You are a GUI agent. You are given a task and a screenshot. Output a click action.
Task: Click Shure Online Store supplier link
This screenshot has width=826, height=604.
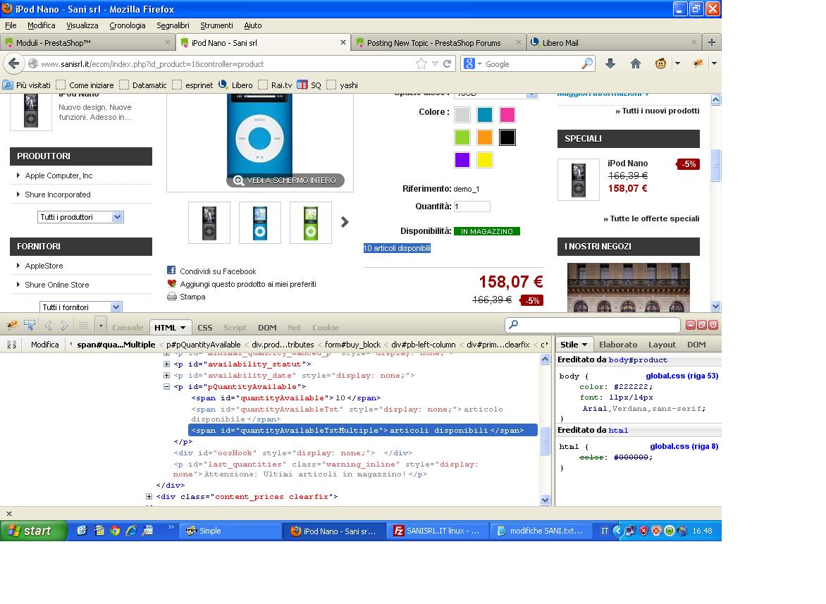(57, 285)
